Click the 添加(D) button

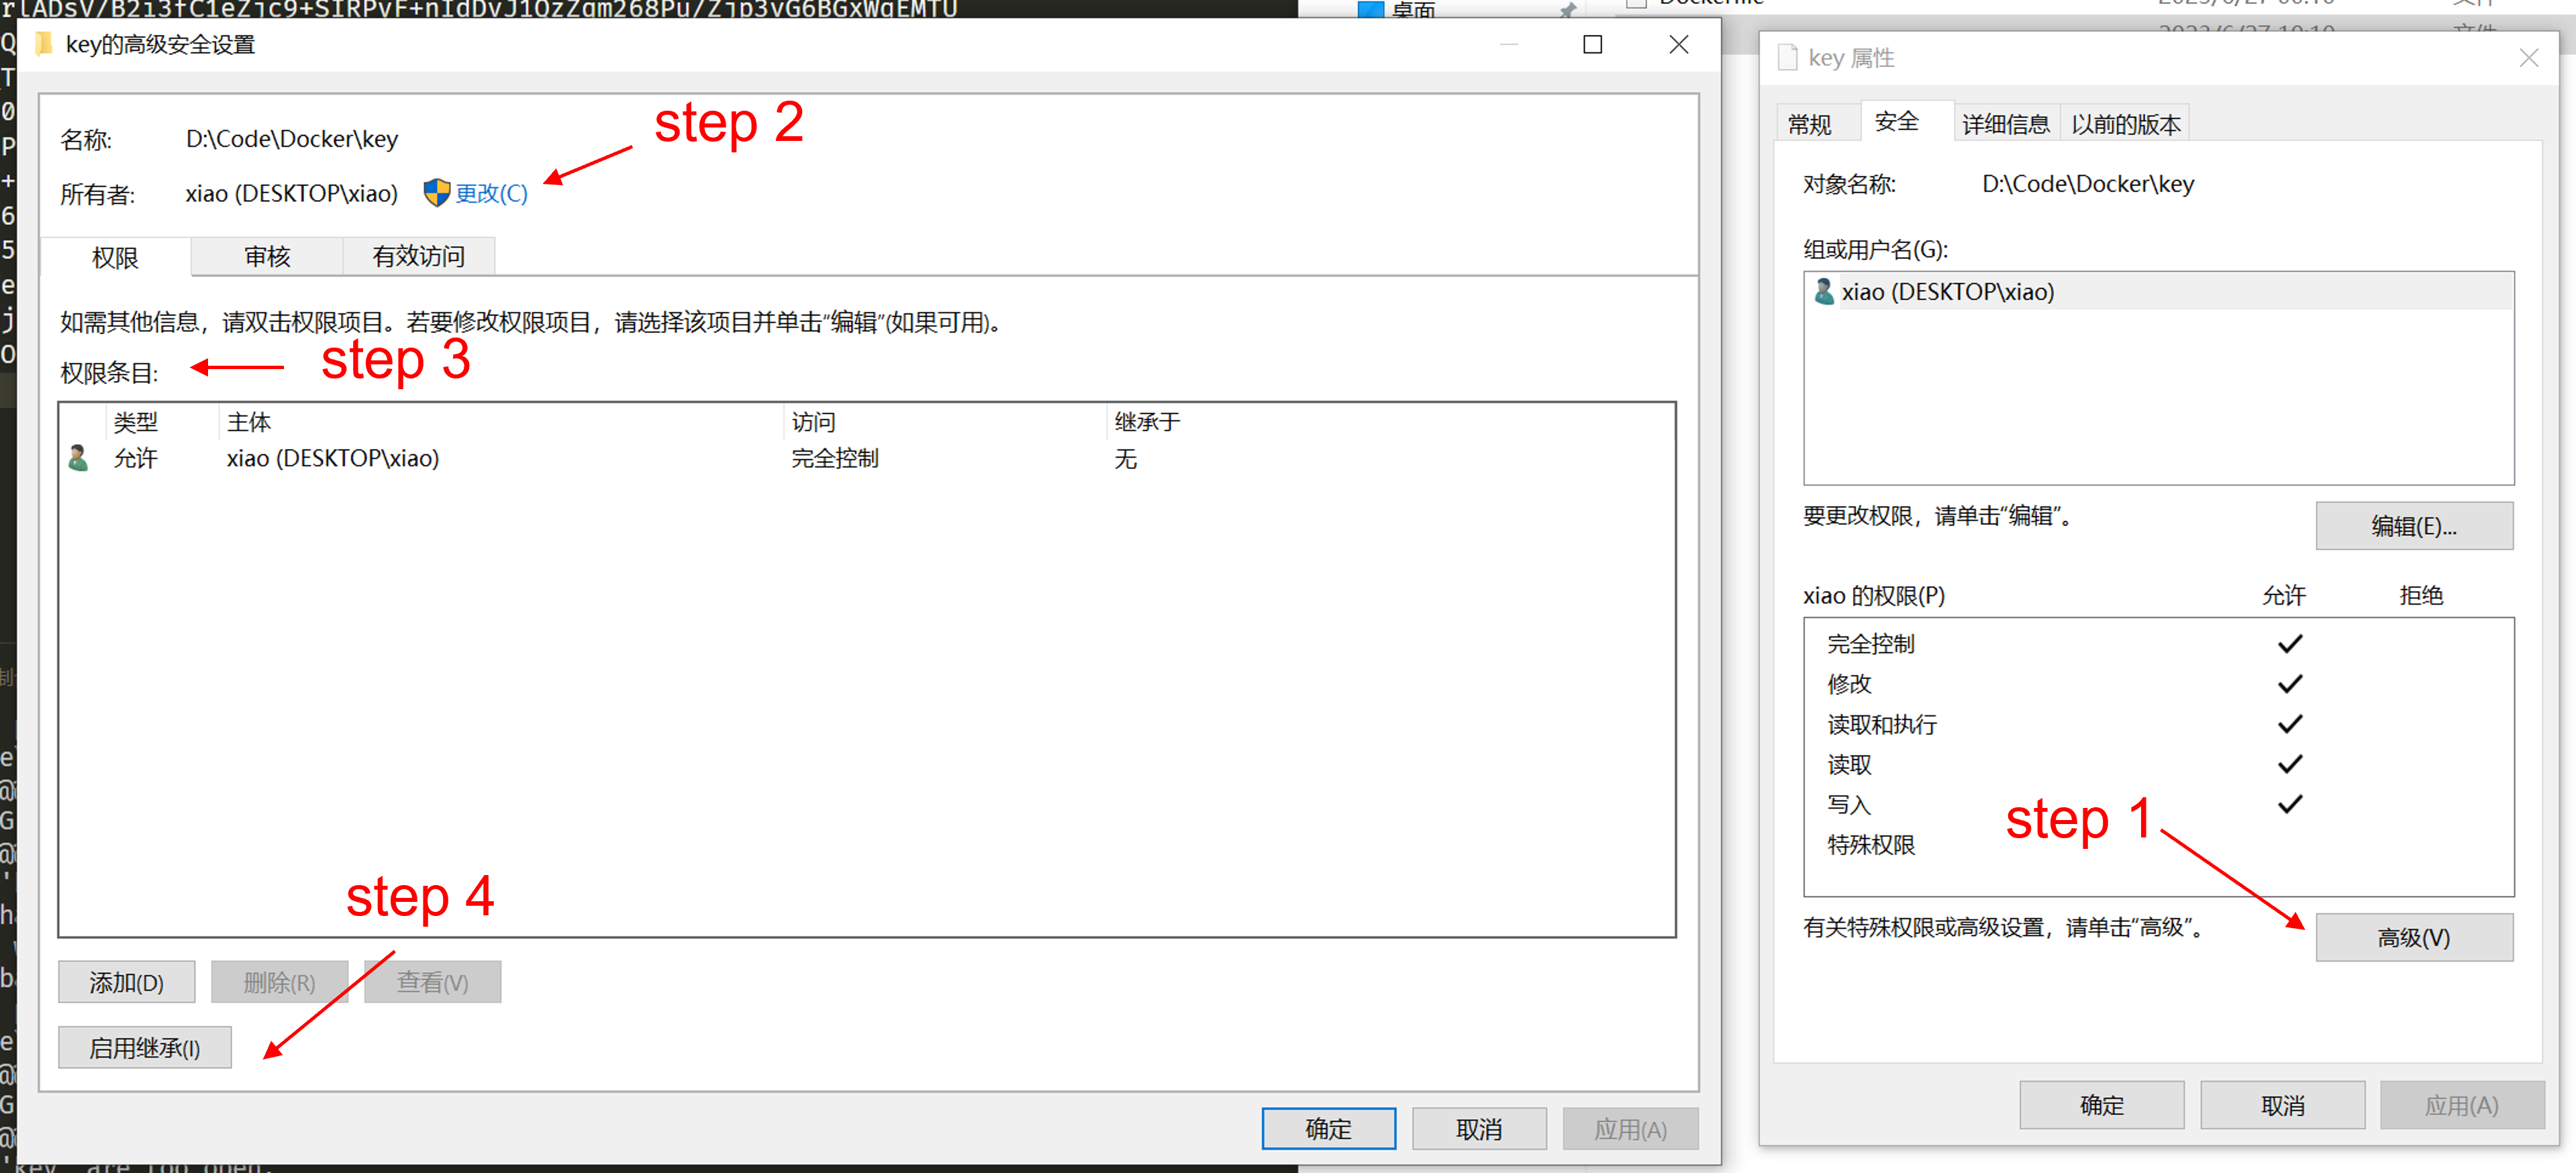click(x=127, y=982)
